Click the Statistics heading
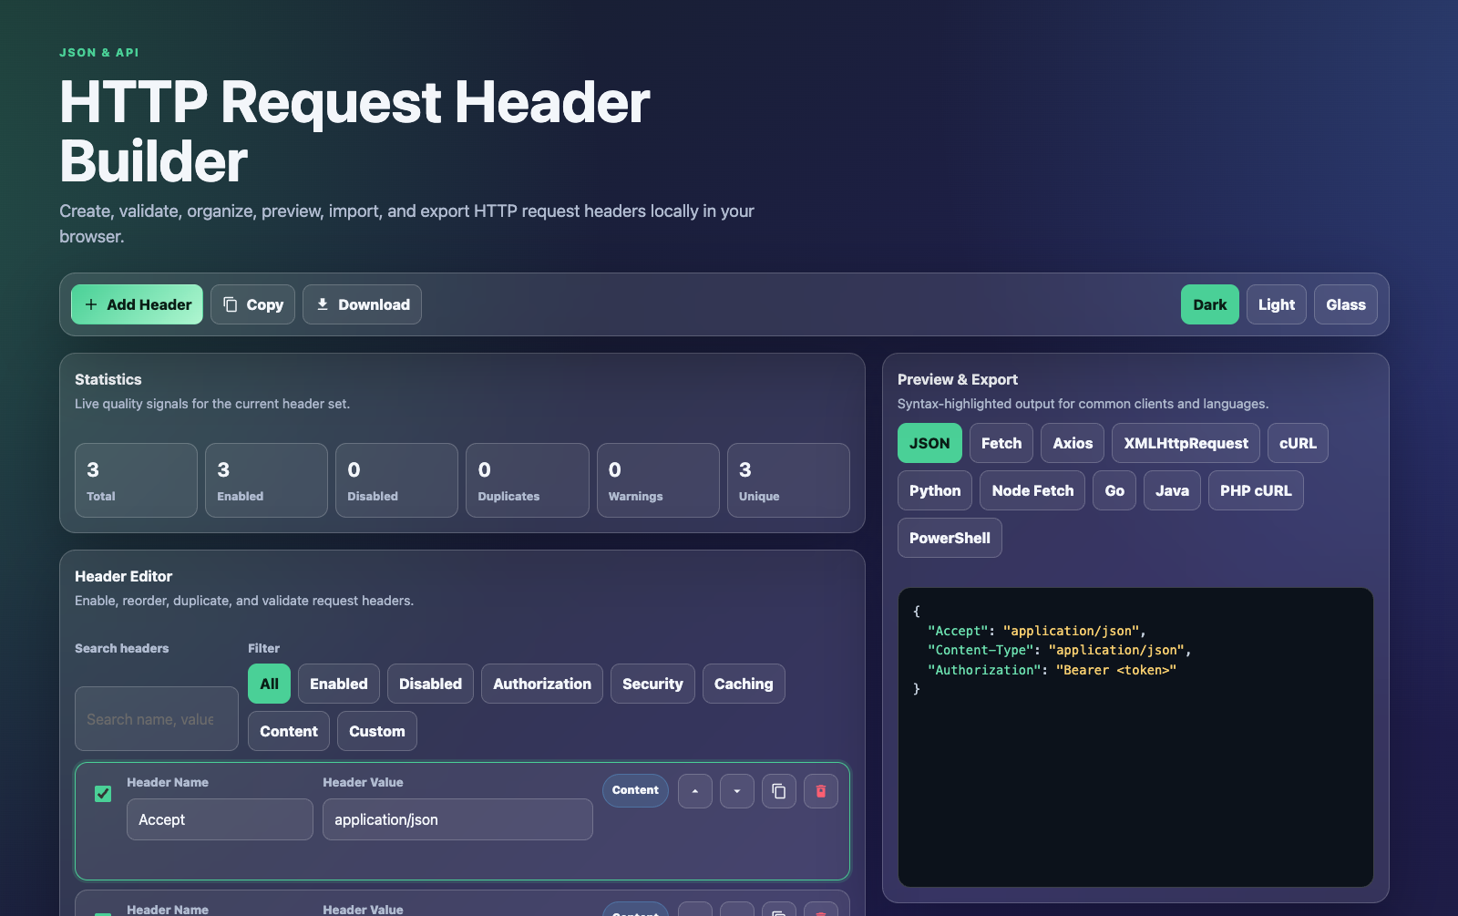This screenshot has height=916, width=1458. tap(108, 379)
